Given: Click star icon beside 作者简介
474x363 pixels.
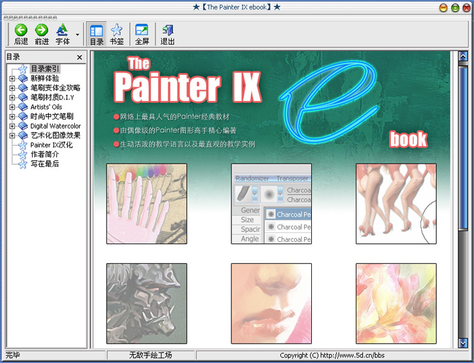Looking at the screenshot, I should point(23,155).
